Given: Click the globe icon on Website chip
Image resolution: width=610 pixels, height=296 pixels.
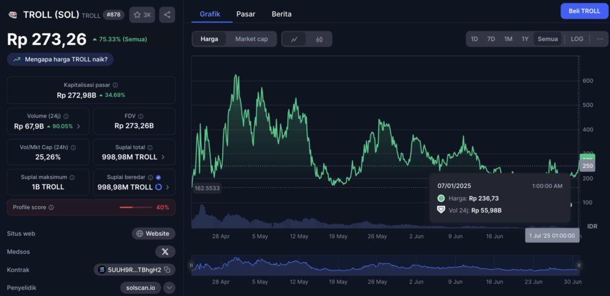Looking at the screenshot, I should (x=139, y=234).
